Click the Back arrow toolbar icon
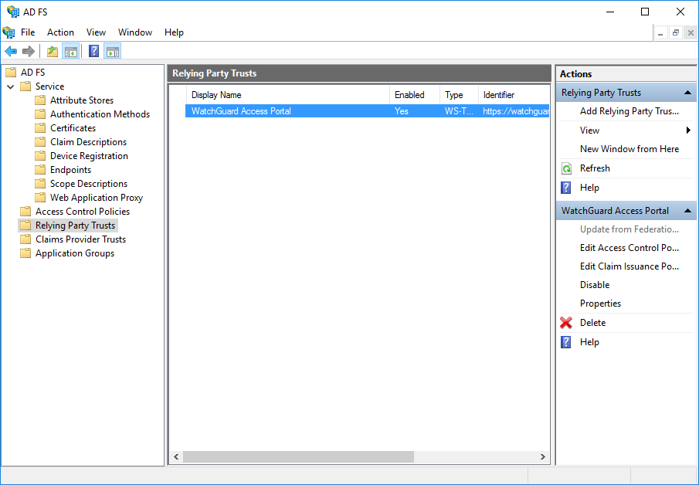The image size is (699, 485). coord(11,52)
